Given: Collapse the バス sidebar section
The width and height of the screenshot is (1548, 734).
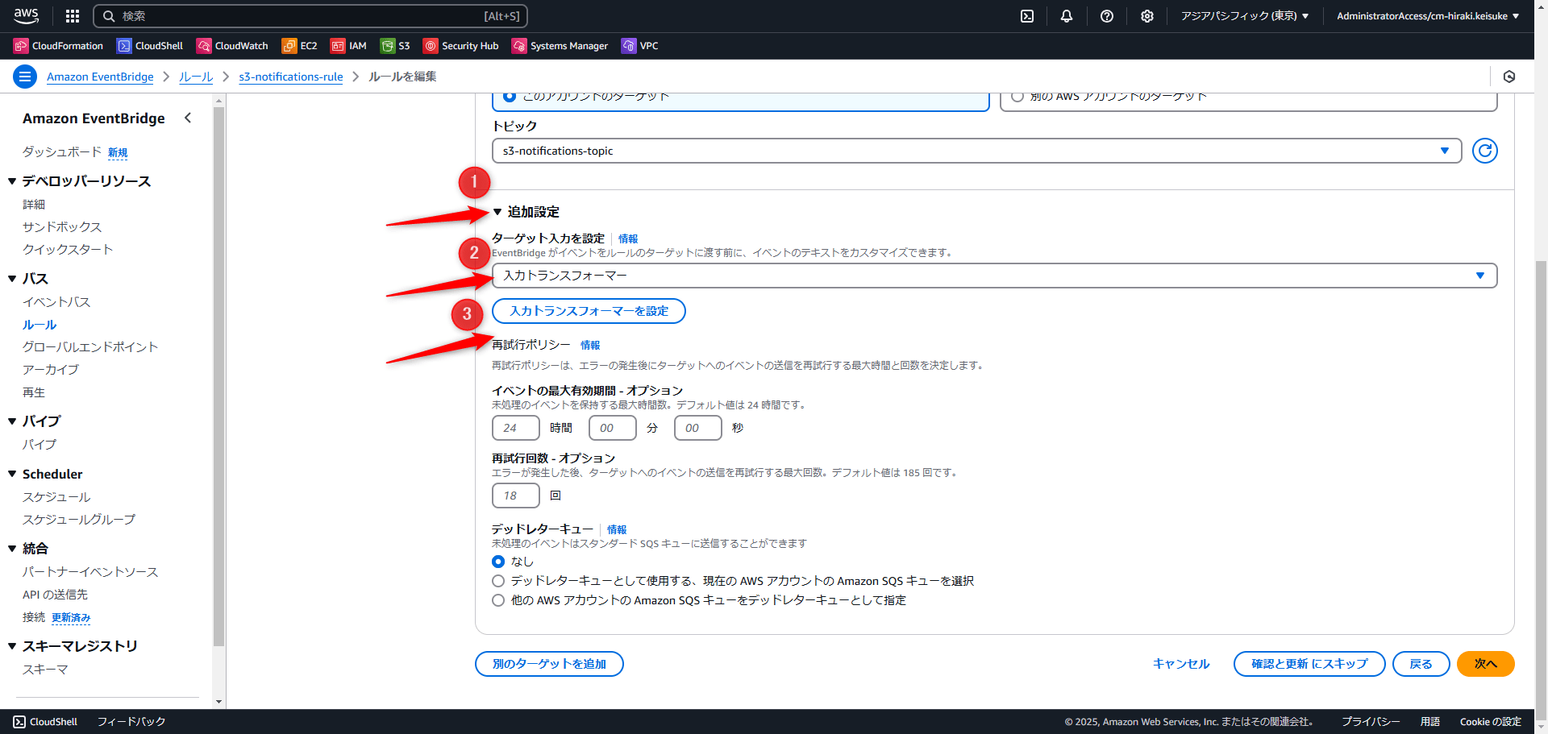Looking at the screenshot, I should click(x=12, y=279).
